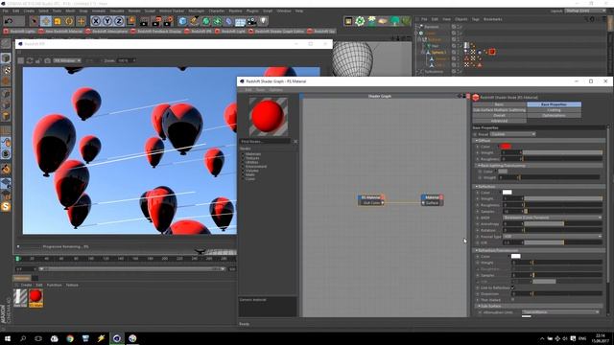Click the Cinema 4D taskbar icon
Screen dimensions: 614x345
click(x=117, y=338)
